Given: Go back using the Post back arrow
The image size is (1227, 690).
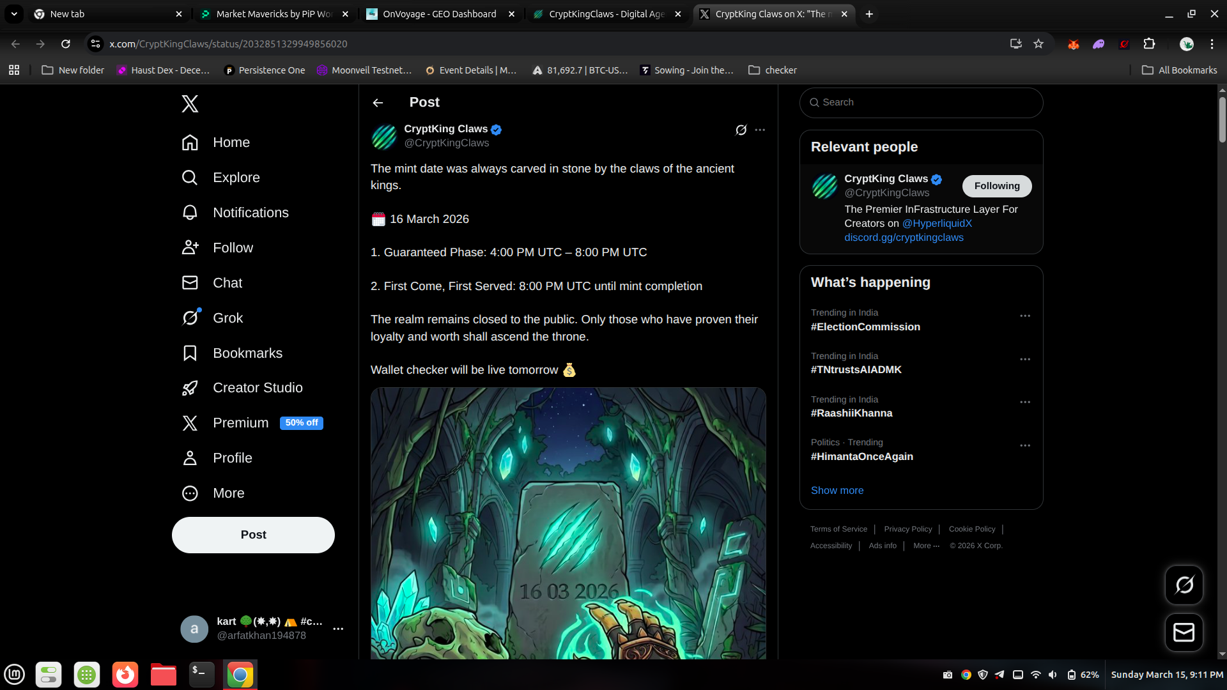Looking at the screenshot, I should pyautogui.click(x=378, y=103).
